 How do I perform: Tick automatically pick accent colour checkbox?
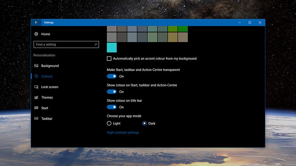point(109,59)
